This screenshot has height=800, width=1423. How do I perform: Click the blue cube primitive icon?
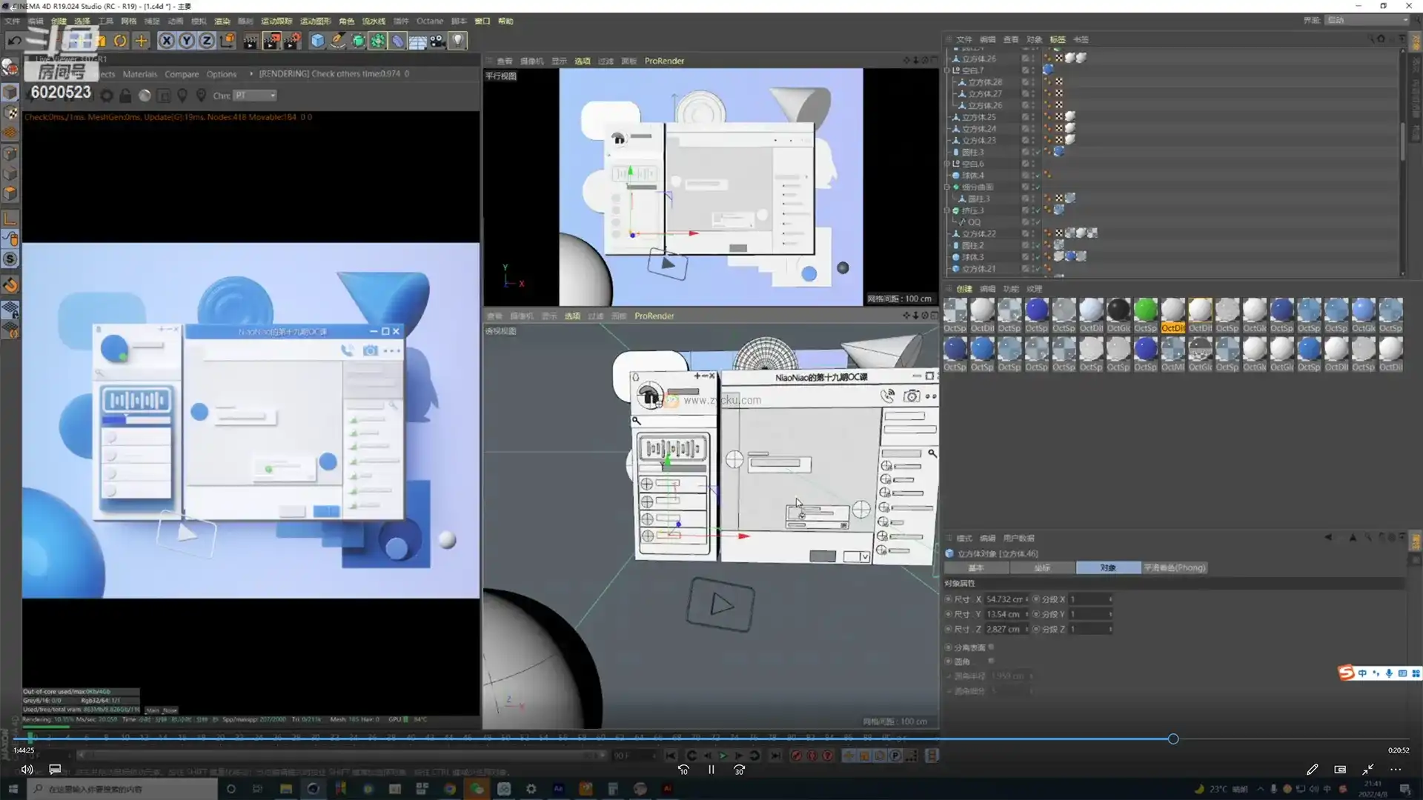tap(317, 41)
